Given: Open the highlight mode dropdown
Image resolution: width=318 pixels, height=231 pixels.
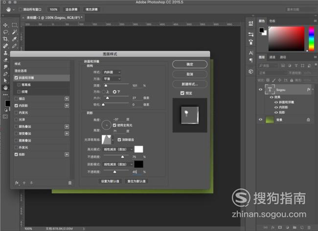Looking at the screenshot, I should point(118,149).
